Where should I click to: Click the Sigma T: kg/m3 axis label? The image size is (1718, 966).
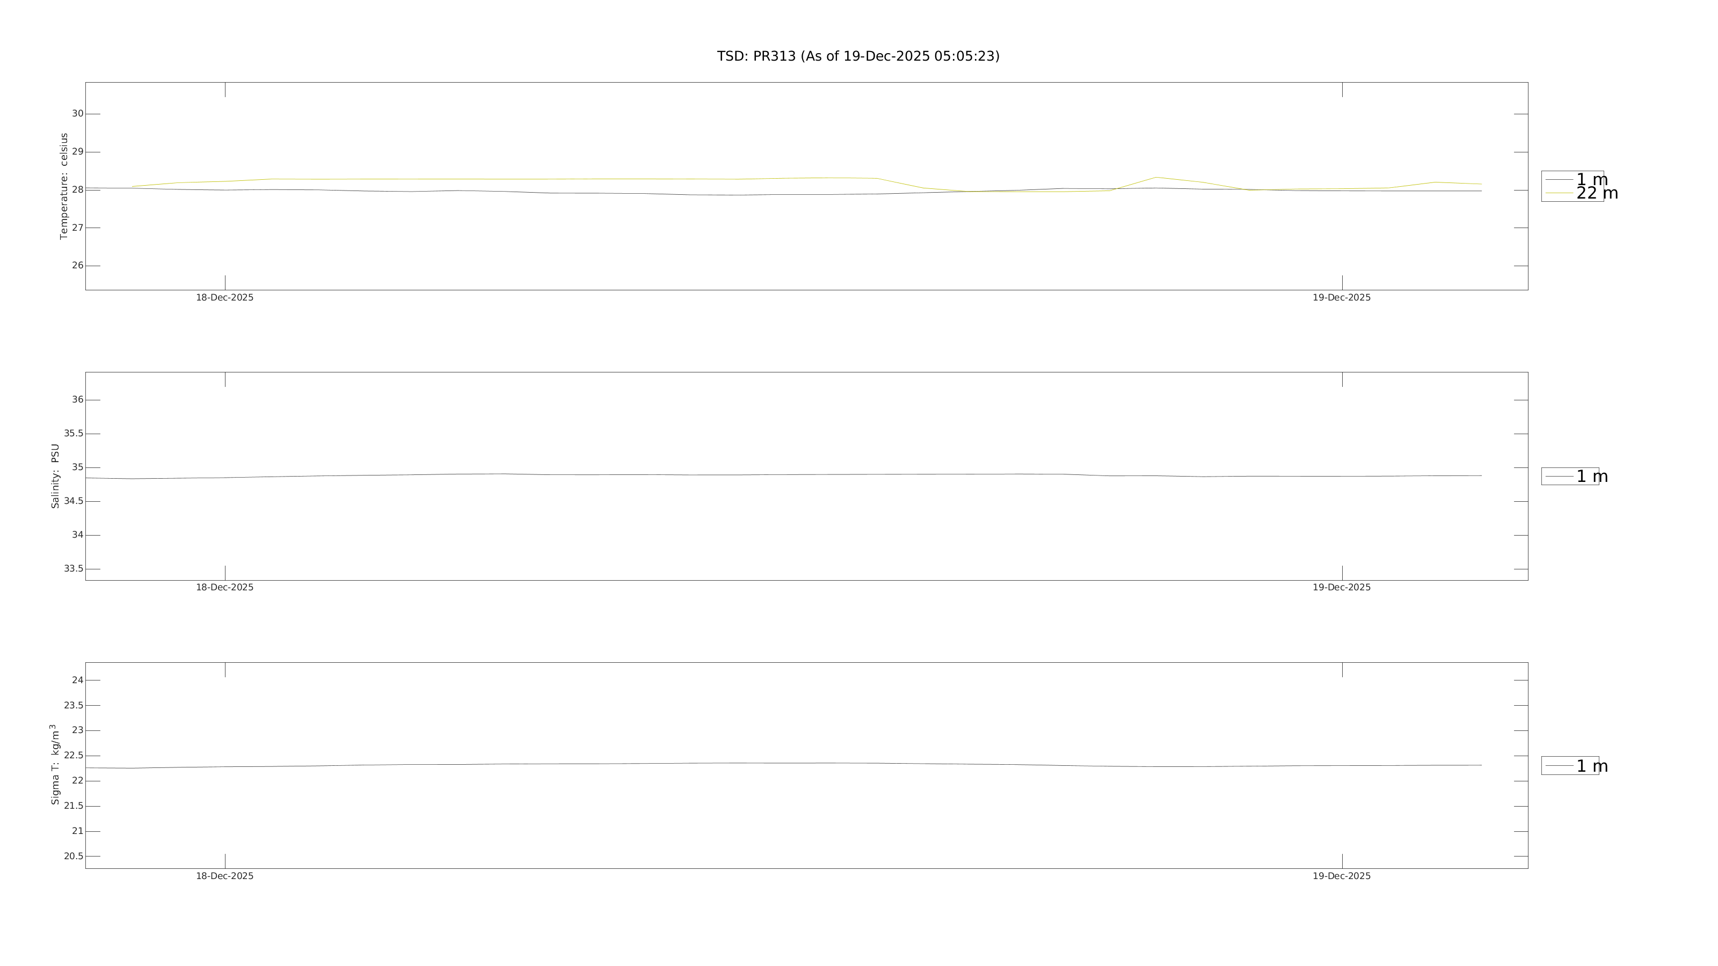[x=55, y=765]
